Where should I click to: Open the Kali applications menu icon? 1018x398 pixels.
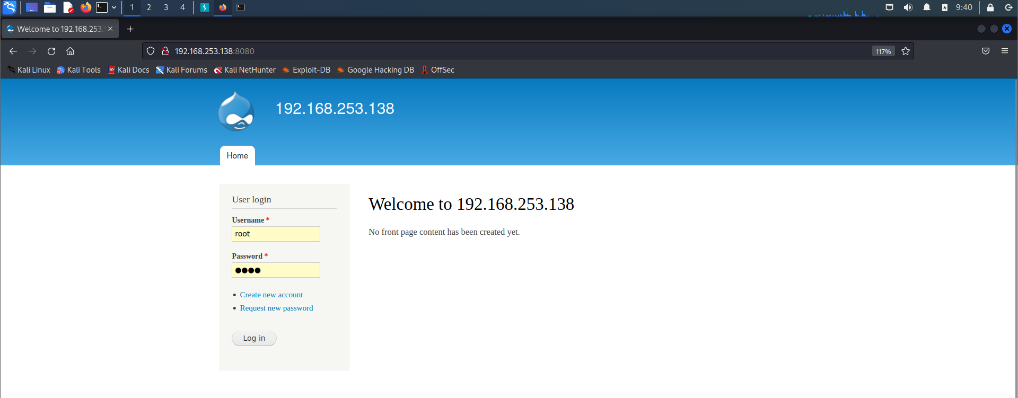pyautogui.click(x=10, y=7)
